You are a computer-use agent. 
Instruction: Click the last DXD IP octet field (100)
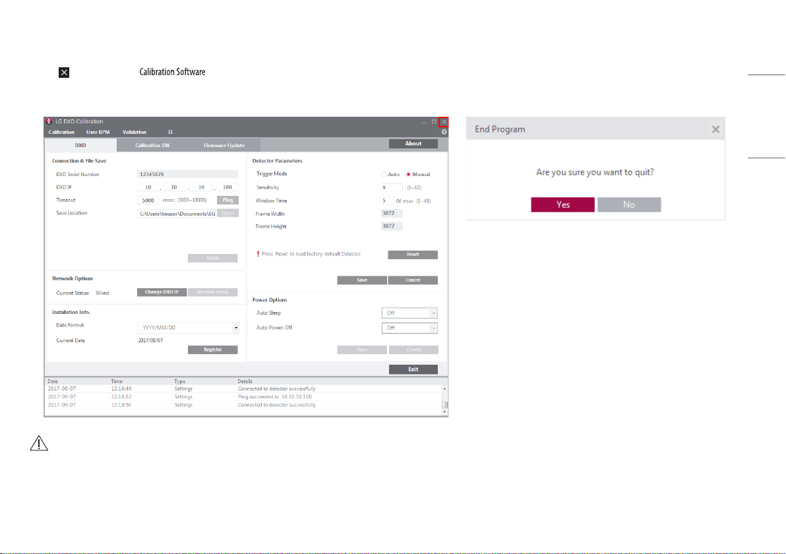click(227, 187)
